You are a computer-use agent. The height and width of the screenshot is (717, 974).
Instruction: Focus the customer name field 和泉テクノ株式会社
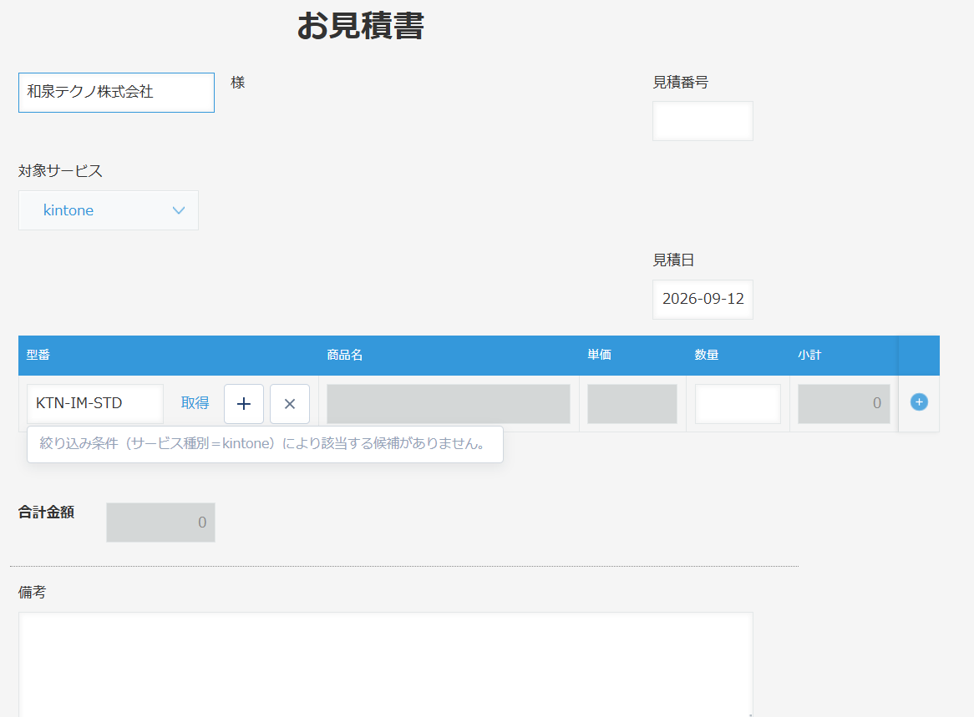pyautogui.click(x=116, y=93)
